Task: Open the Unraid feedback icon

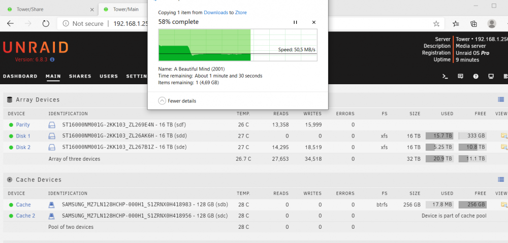Action: [460, 77]
